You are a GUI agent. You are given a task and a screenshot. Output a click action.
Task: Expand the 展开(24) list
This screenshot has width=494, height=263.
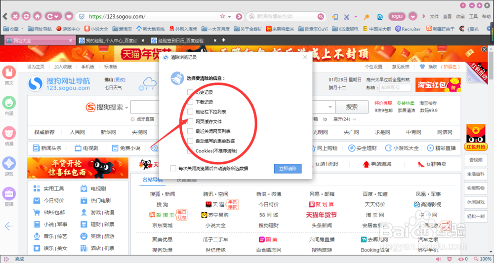345,119
